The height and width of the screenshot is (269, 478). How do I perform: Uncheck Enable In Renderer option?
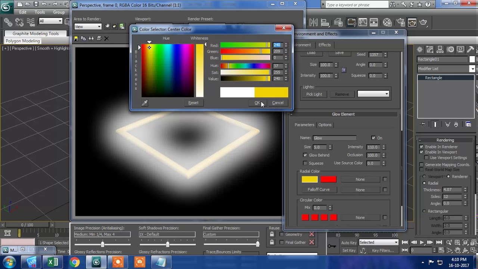click(x=422, y=147)
